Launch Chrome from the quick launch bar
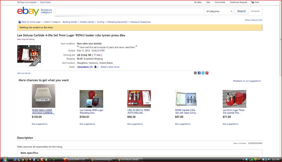This screenshot has width=282, height=162. 23,160
